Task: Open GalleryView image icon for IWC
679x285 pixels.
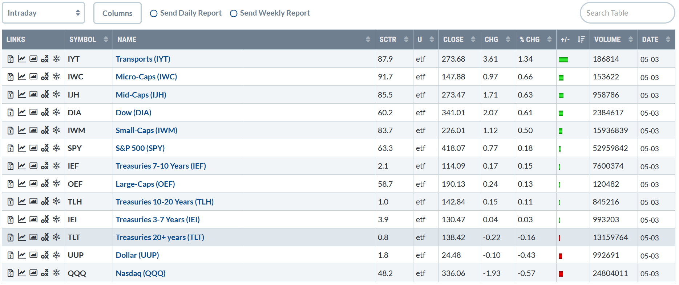Action: pyautogui.click(x=33, y=77)
